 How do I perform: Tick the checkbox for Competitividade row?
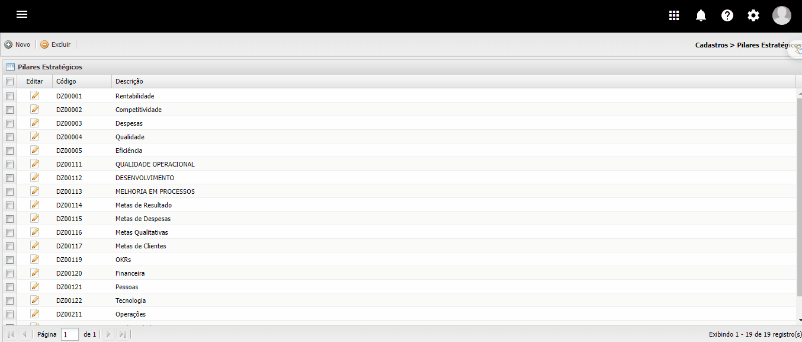click(x=9, y=110)
